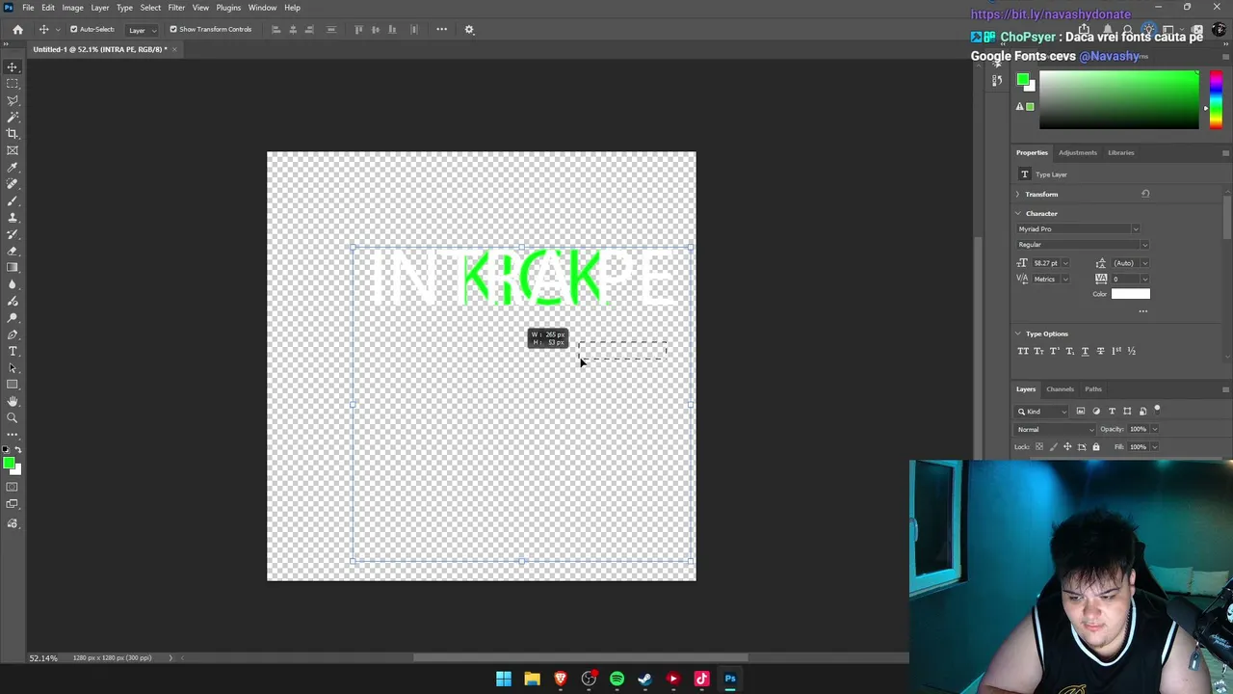The image size is (1233, 694).
Task: Apply All Caps in Type Options
Action: pos(1023,351)
